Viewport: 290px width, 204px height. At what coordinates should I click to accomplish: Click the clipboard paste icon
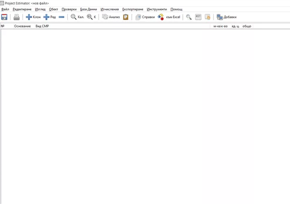(x=126, y=17)
